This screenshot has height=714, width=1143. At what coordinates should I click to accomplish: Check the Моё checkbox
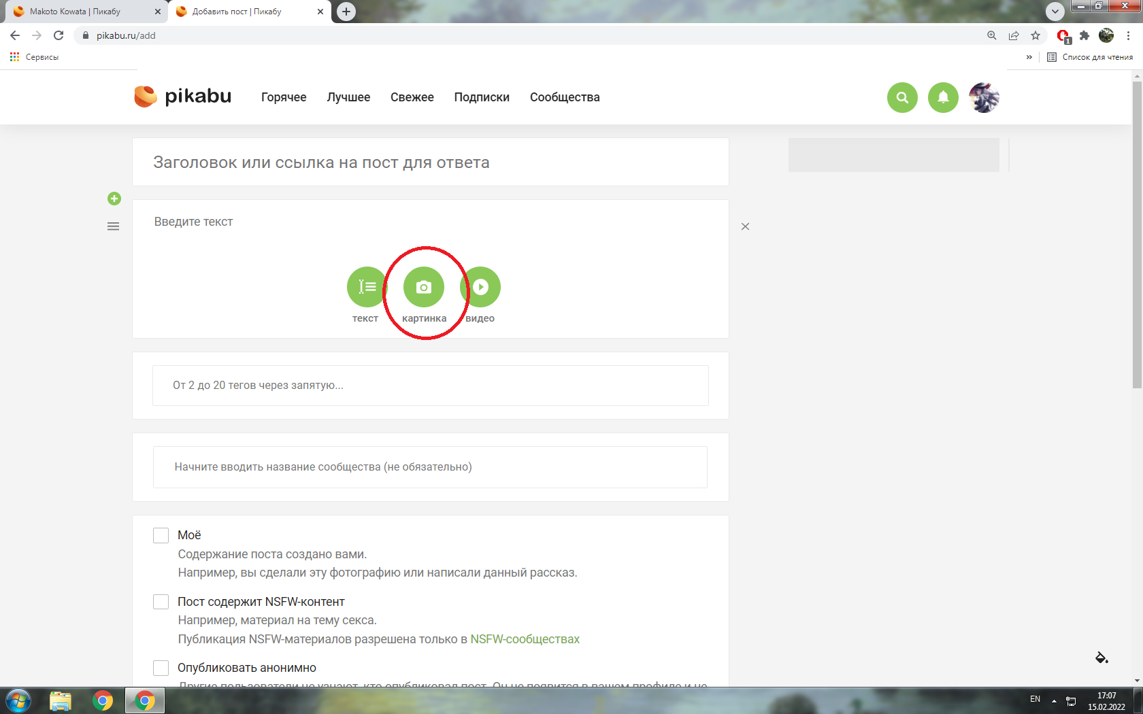point(161,535)
